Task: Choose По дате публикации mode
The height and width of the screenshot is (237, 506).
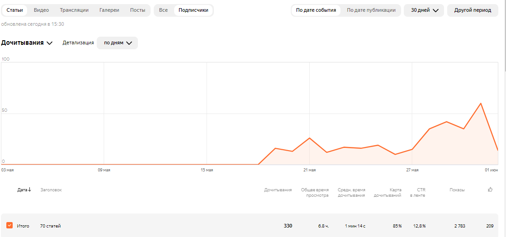Action: click(x=371, y=10)
